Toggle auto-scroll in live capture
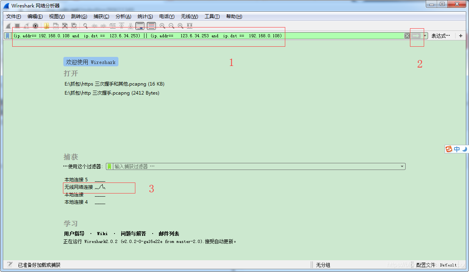Screen dimensions: 469x272 pyautogui.click(x=140, y=26)
